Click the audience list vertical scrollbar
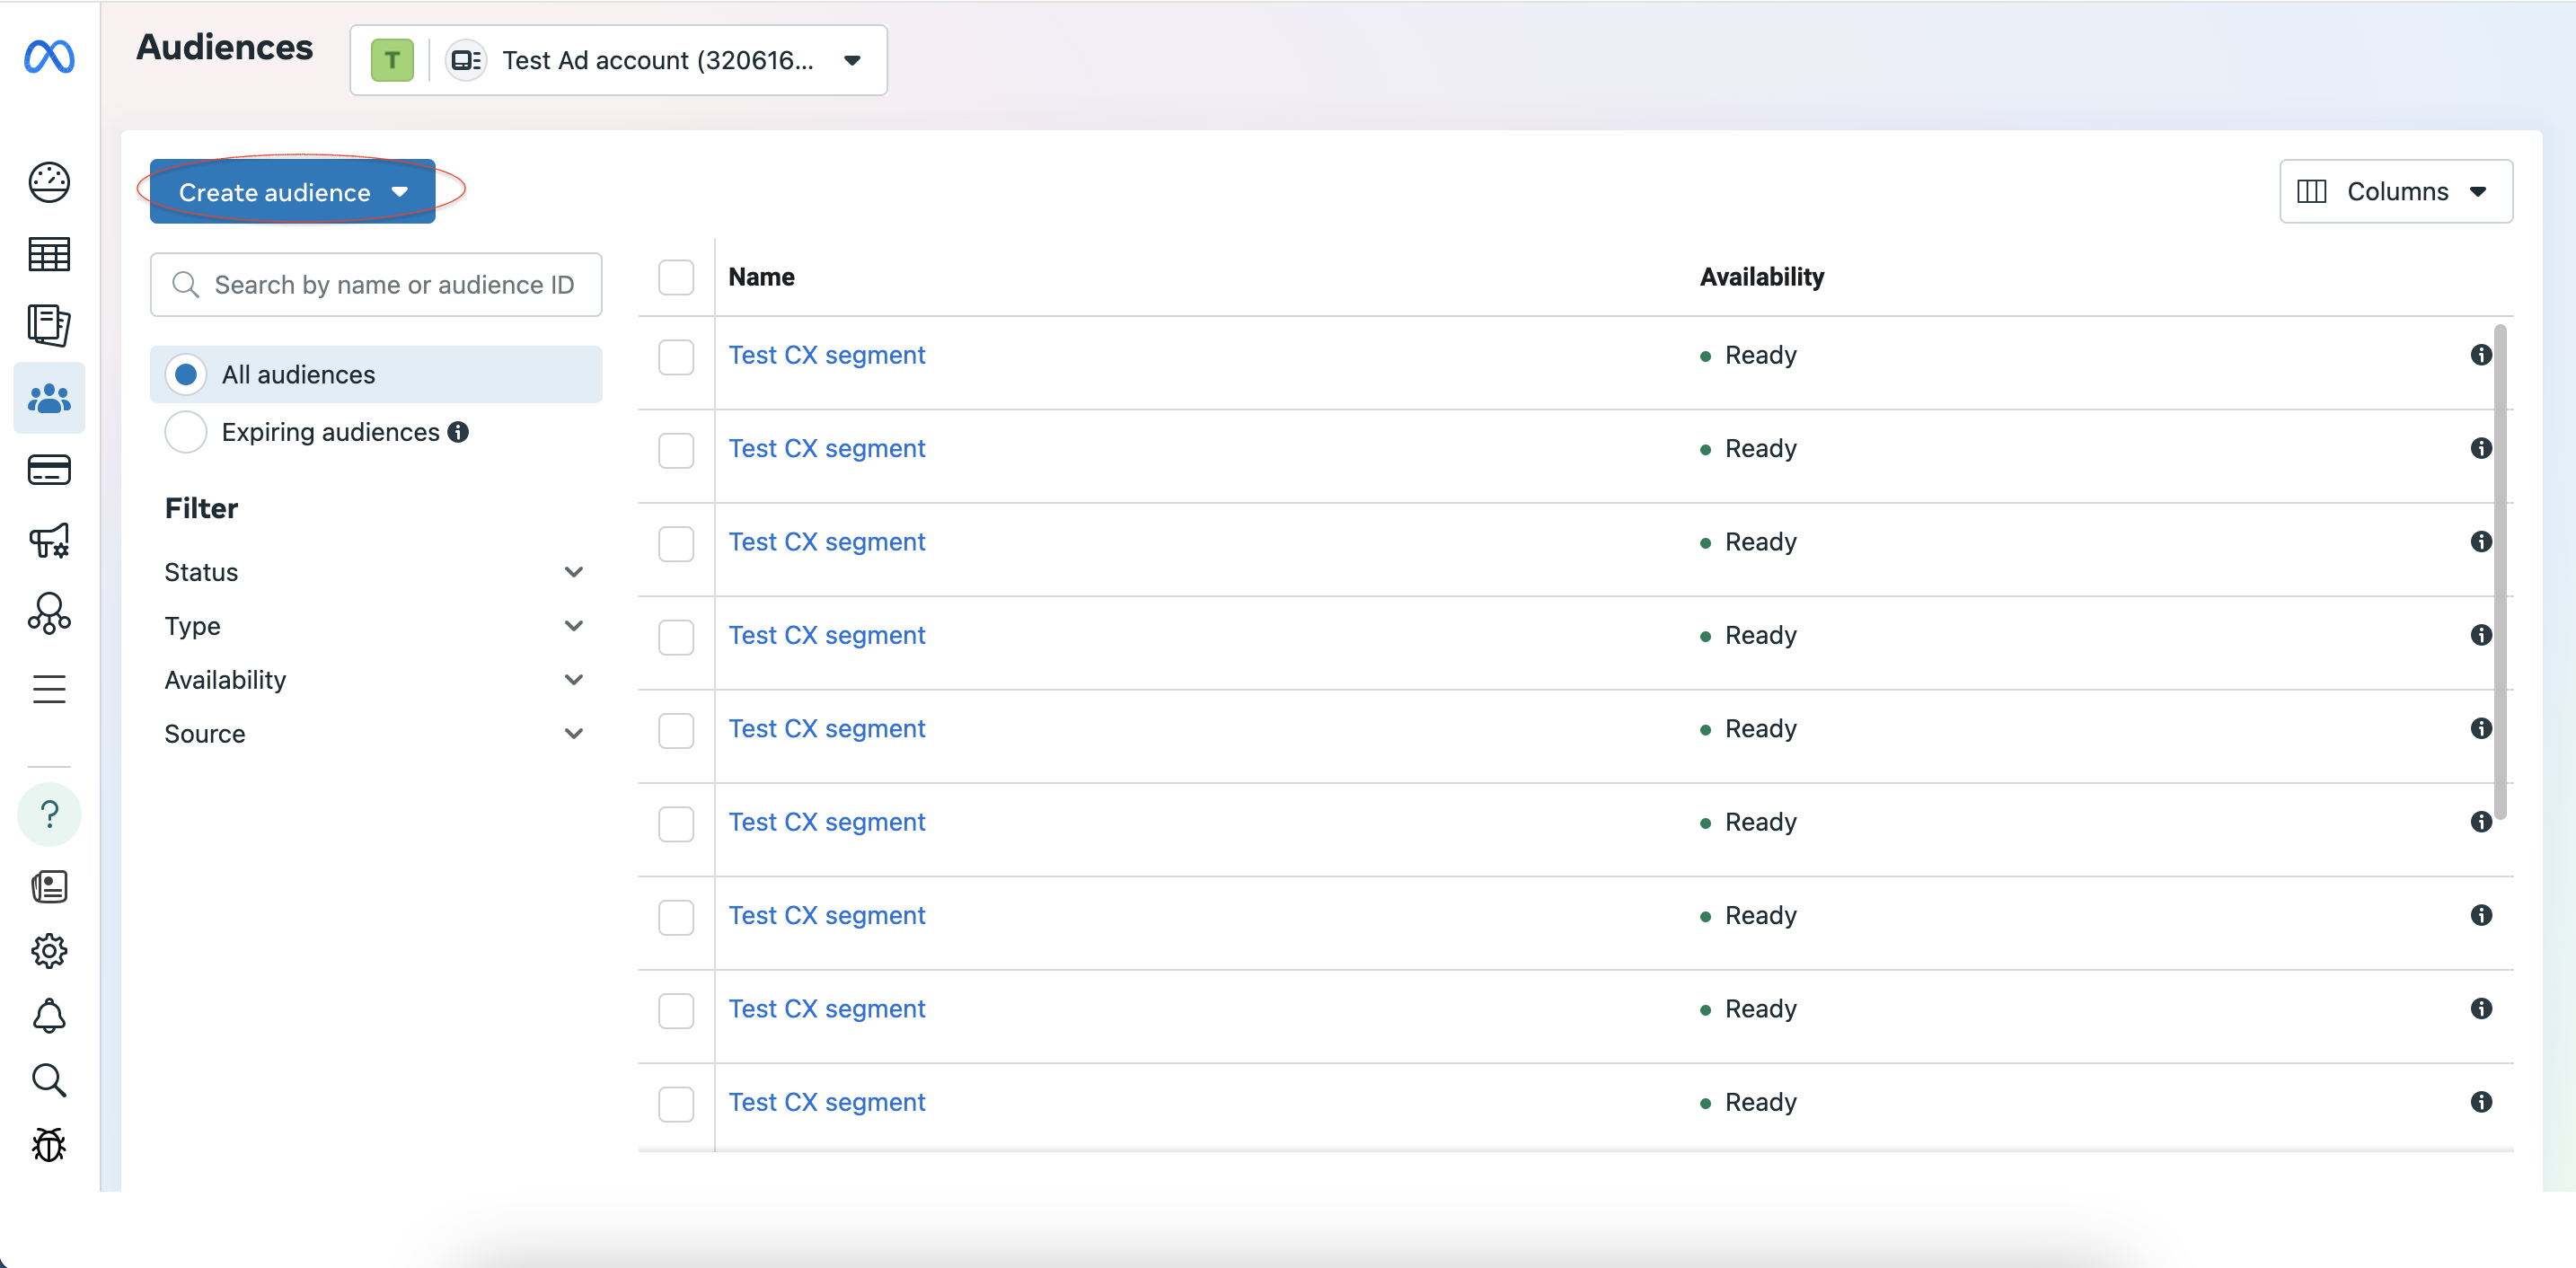Image resolution: width=2576 pixels, height=1268 pixels. click(2500, 572)
